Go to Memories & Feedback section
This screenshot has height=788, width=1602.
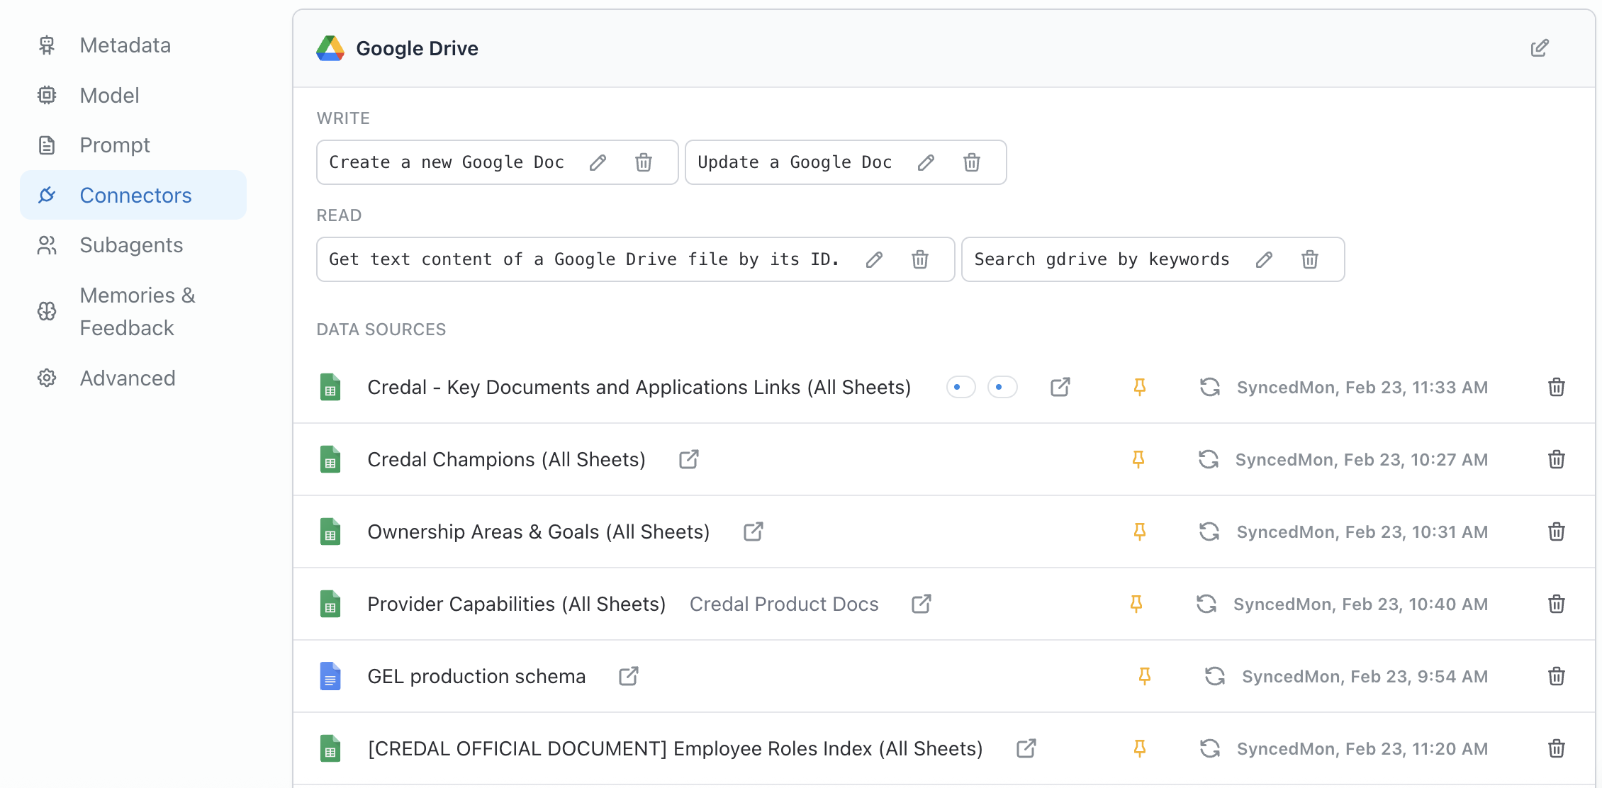(x=137, y=311)
